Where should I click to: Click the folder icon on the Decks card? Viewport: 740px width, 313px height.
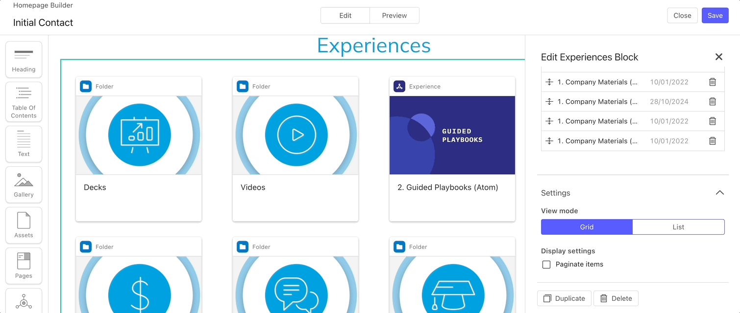click(86, 87)
